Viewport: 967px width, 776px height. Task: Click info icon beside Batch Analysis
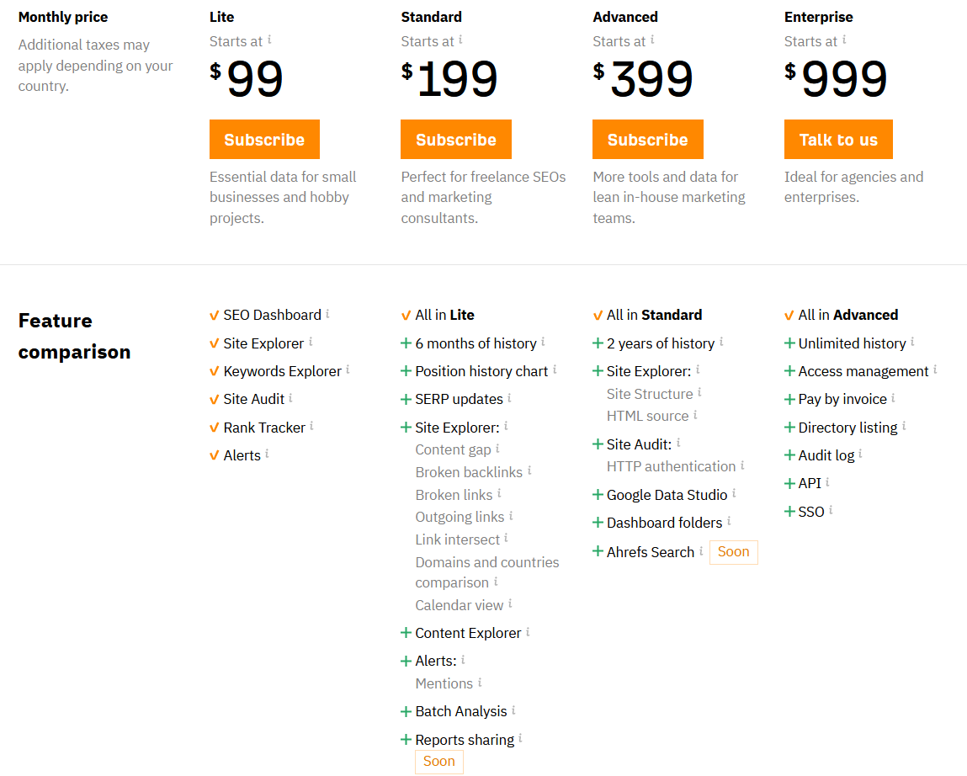513,710
